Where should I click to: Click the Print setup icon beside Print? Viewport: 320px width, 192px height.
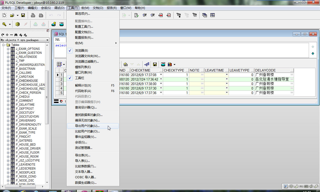point(41,15)
